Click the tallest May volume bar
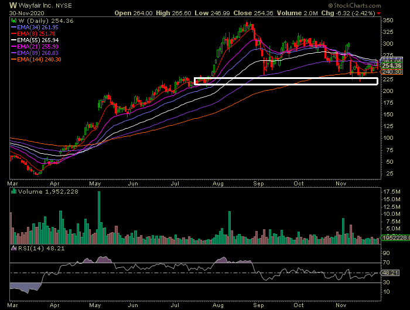Image resolution: width=410 pixels, height=310 pixels. click(99, 218)
